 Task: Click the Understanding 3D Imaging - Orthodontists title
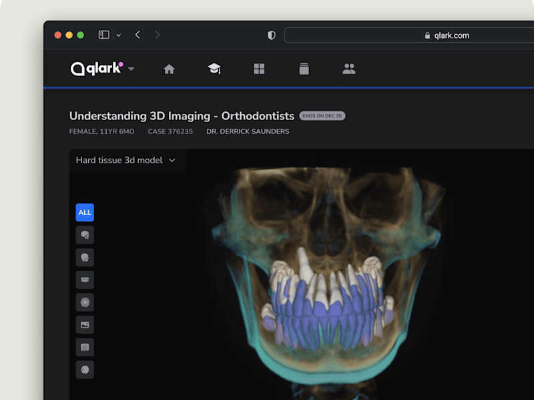coord(182,116)
